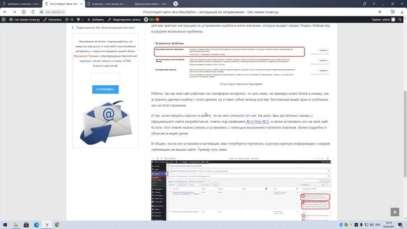Click the Bluetooth icon in system tray
Screen dimensions: 407x229
coord(341,225)
